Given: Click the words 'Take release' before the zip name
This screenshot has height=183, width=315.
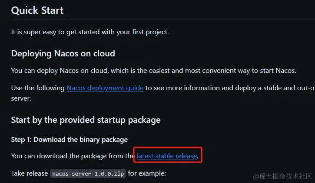Looking at the screenshot, I should click(30, 173).
